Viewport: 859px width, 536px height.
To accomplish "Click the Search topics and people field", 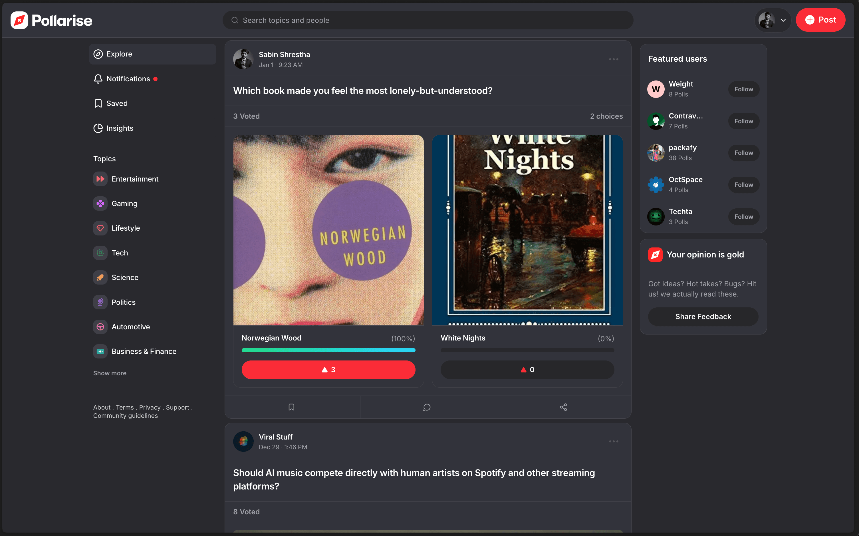I will (428, 20).
